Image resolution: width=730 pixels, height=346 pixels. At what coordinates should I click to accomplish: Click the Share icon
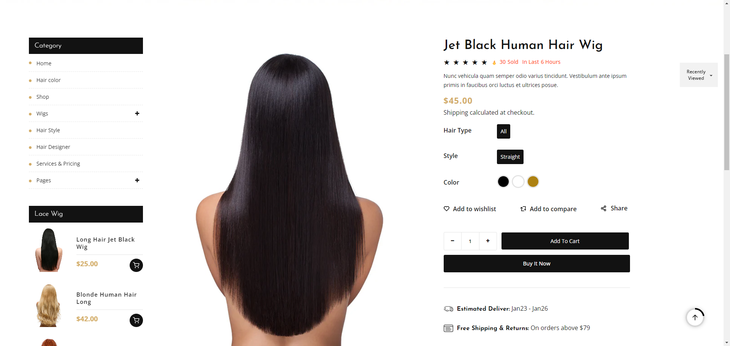click(603, 208)
